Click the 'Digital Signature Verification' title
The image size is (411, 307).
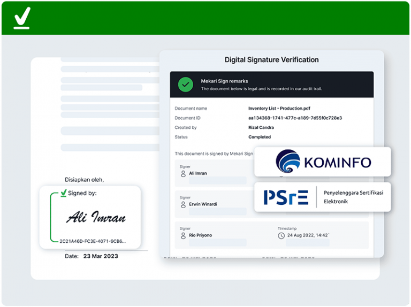tap(271, 60)
